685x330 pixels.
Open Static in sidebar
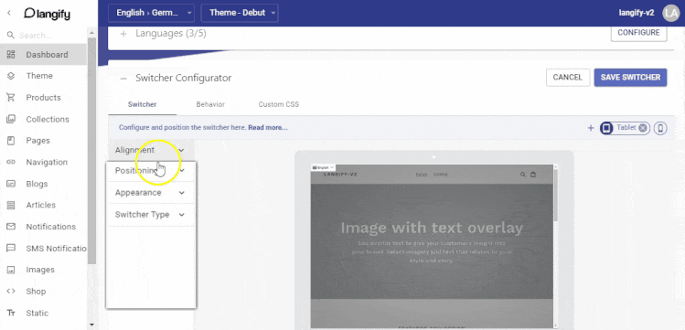click(37, 313)
